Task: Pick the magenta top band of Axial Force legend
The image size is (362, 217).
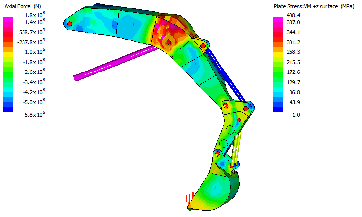Action: (x=8, y=20)
